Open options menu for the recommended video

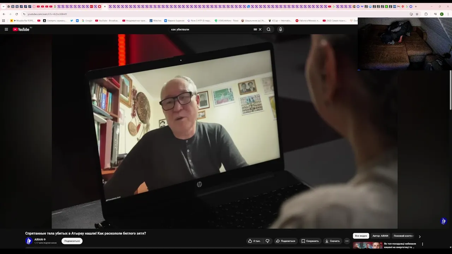pyautogui.click(x=422, y=244)
